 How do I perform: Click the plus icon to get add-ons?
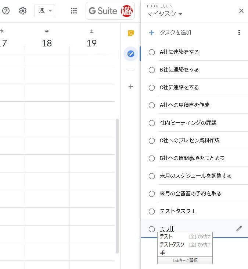pos(130,87)
